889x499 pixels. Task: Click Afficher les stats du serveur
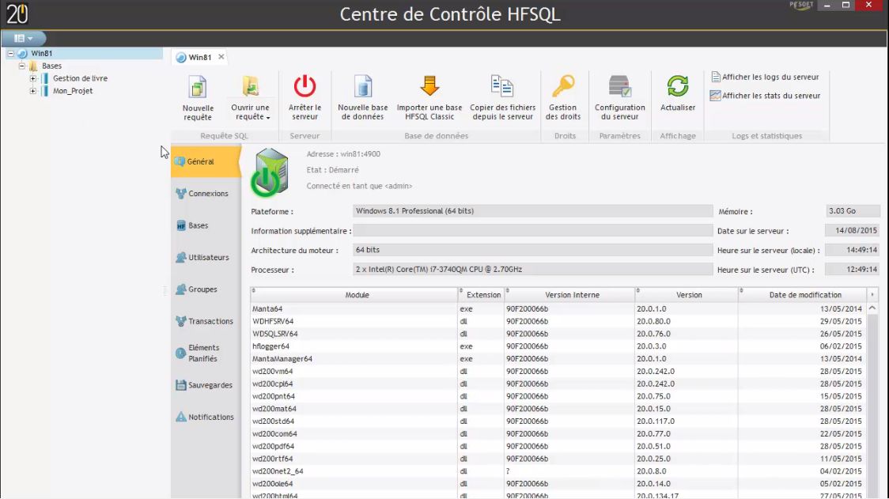765,95
